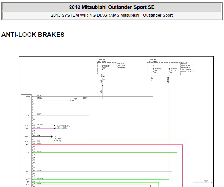Click the 'HOT AT ALL TIMES' label above ETACS-ECU
This screenshot has height=187, width=224.
tap(102, 60)
